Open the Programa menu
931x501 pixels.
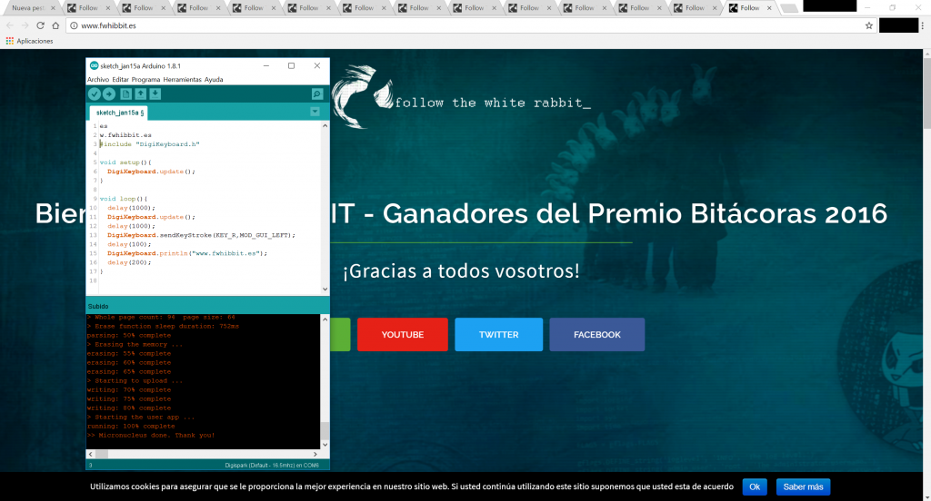pyautogui.click(x=145, y=79)
